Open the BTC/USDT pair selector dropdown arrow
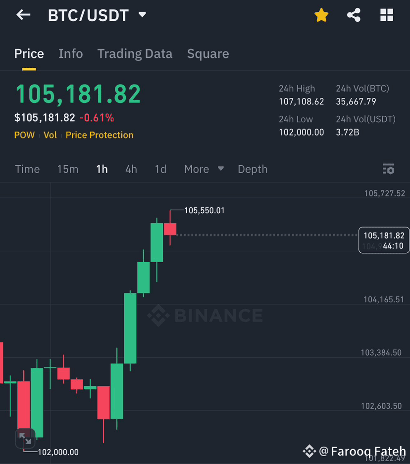The height and width of the screenshot is (464, 410). (143, 14)
